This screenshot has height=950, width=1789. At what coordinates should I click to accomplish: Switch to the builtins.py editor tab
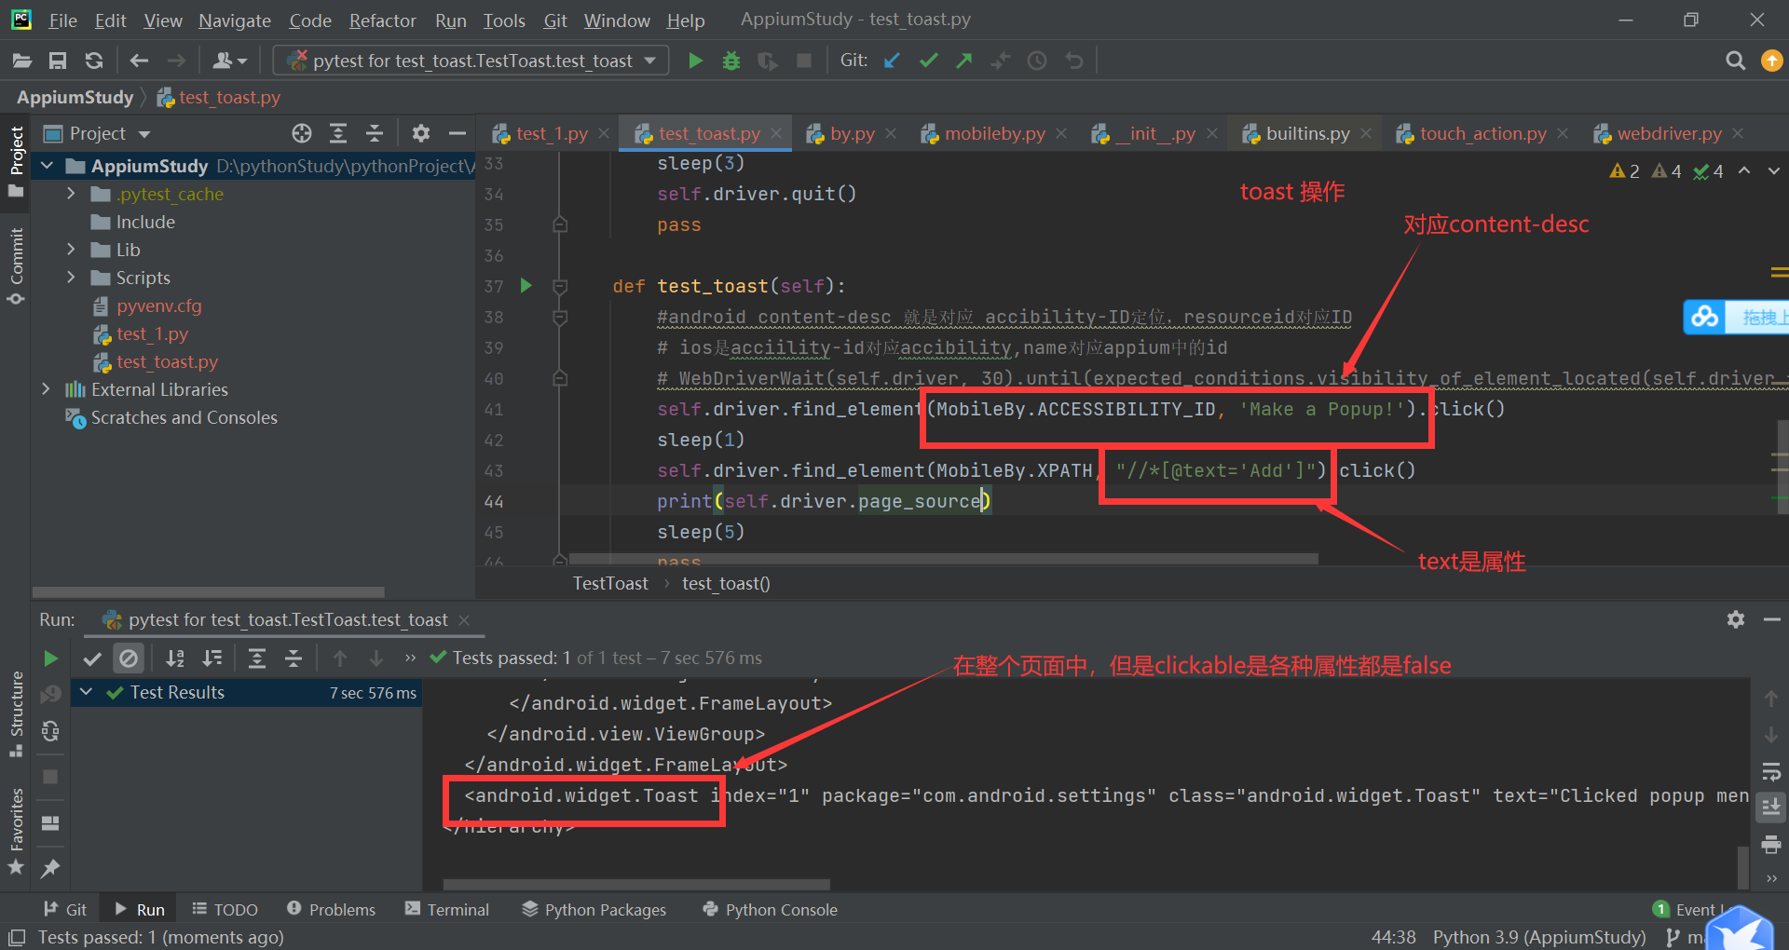(x=1306, y=133)
